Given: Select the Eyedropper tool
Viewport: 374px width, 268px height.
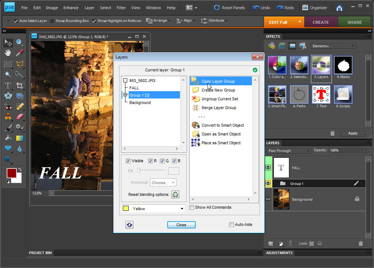Looking at the screenshot, I should pyautogui.click(x=19, y=53).
